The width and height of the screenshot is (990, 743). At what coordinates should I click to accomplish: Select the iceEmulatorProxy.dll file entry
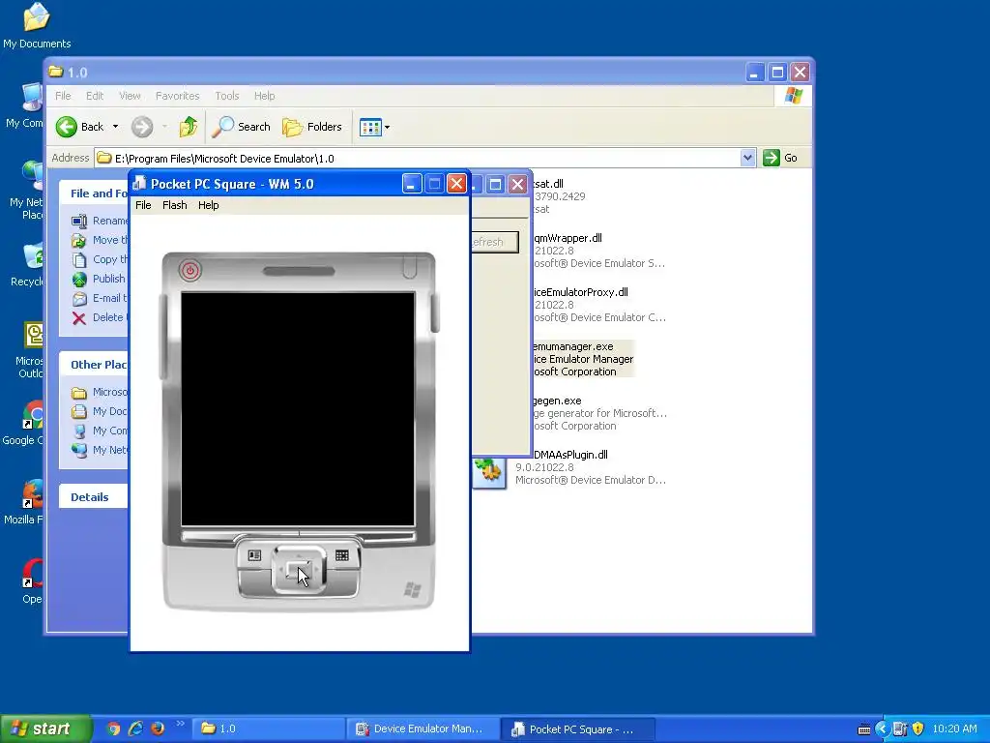click(x=598, y=305)
